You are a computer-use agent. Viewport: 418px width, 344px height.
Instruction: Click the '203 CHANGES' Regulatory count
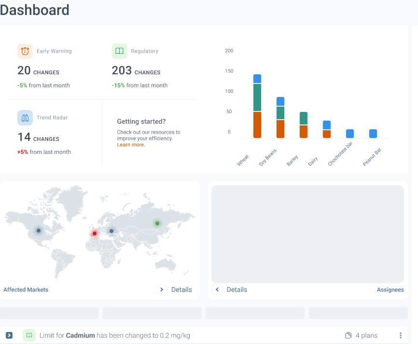136,70
